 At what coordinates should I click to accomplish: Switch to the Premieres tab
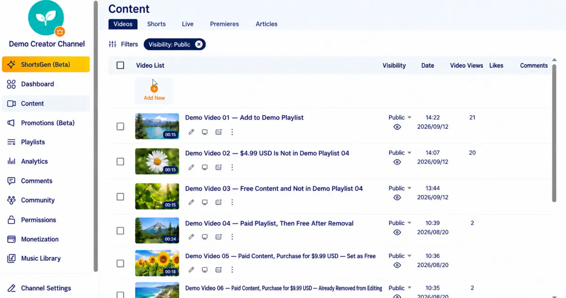[225, 24]
